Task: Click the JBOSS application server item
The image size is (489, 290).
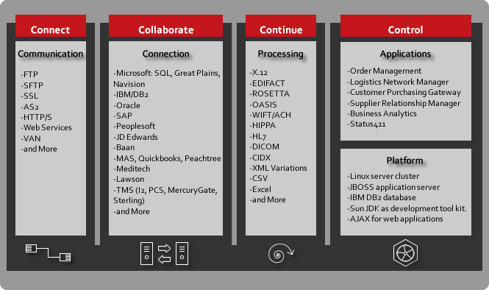Action: [393, 187]
